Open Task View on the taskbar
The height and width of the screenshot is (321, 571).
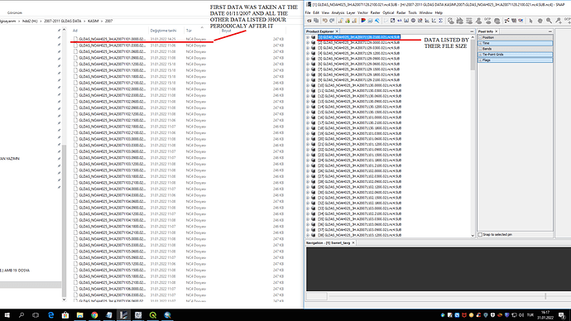[36, 315]
